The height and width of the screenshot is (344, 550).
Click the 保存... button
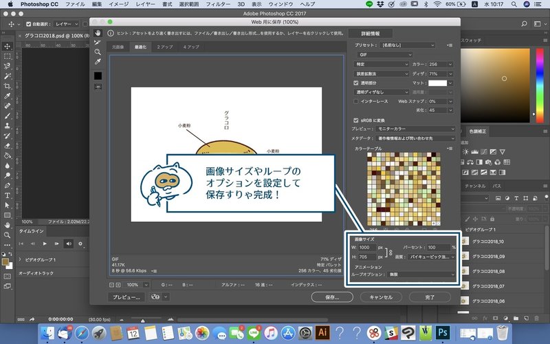332,297
